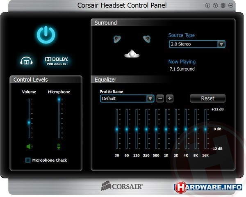Click the 4K equalizer slider
The width and height of the screenshot is (246, 197).
coord(186,129)
